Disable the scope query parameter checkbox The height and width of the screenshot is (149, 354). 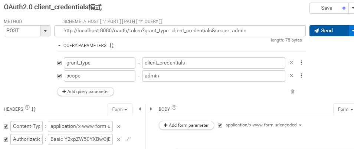click(x=59, y=76)
